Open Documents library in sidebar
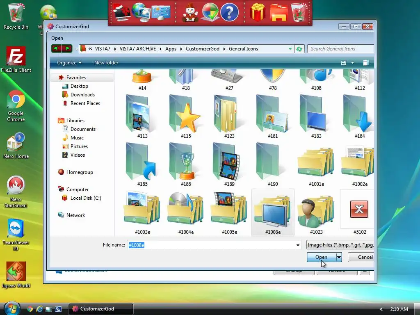The width and height of the screenshot is (420, 315). click(x=83, y=129)
